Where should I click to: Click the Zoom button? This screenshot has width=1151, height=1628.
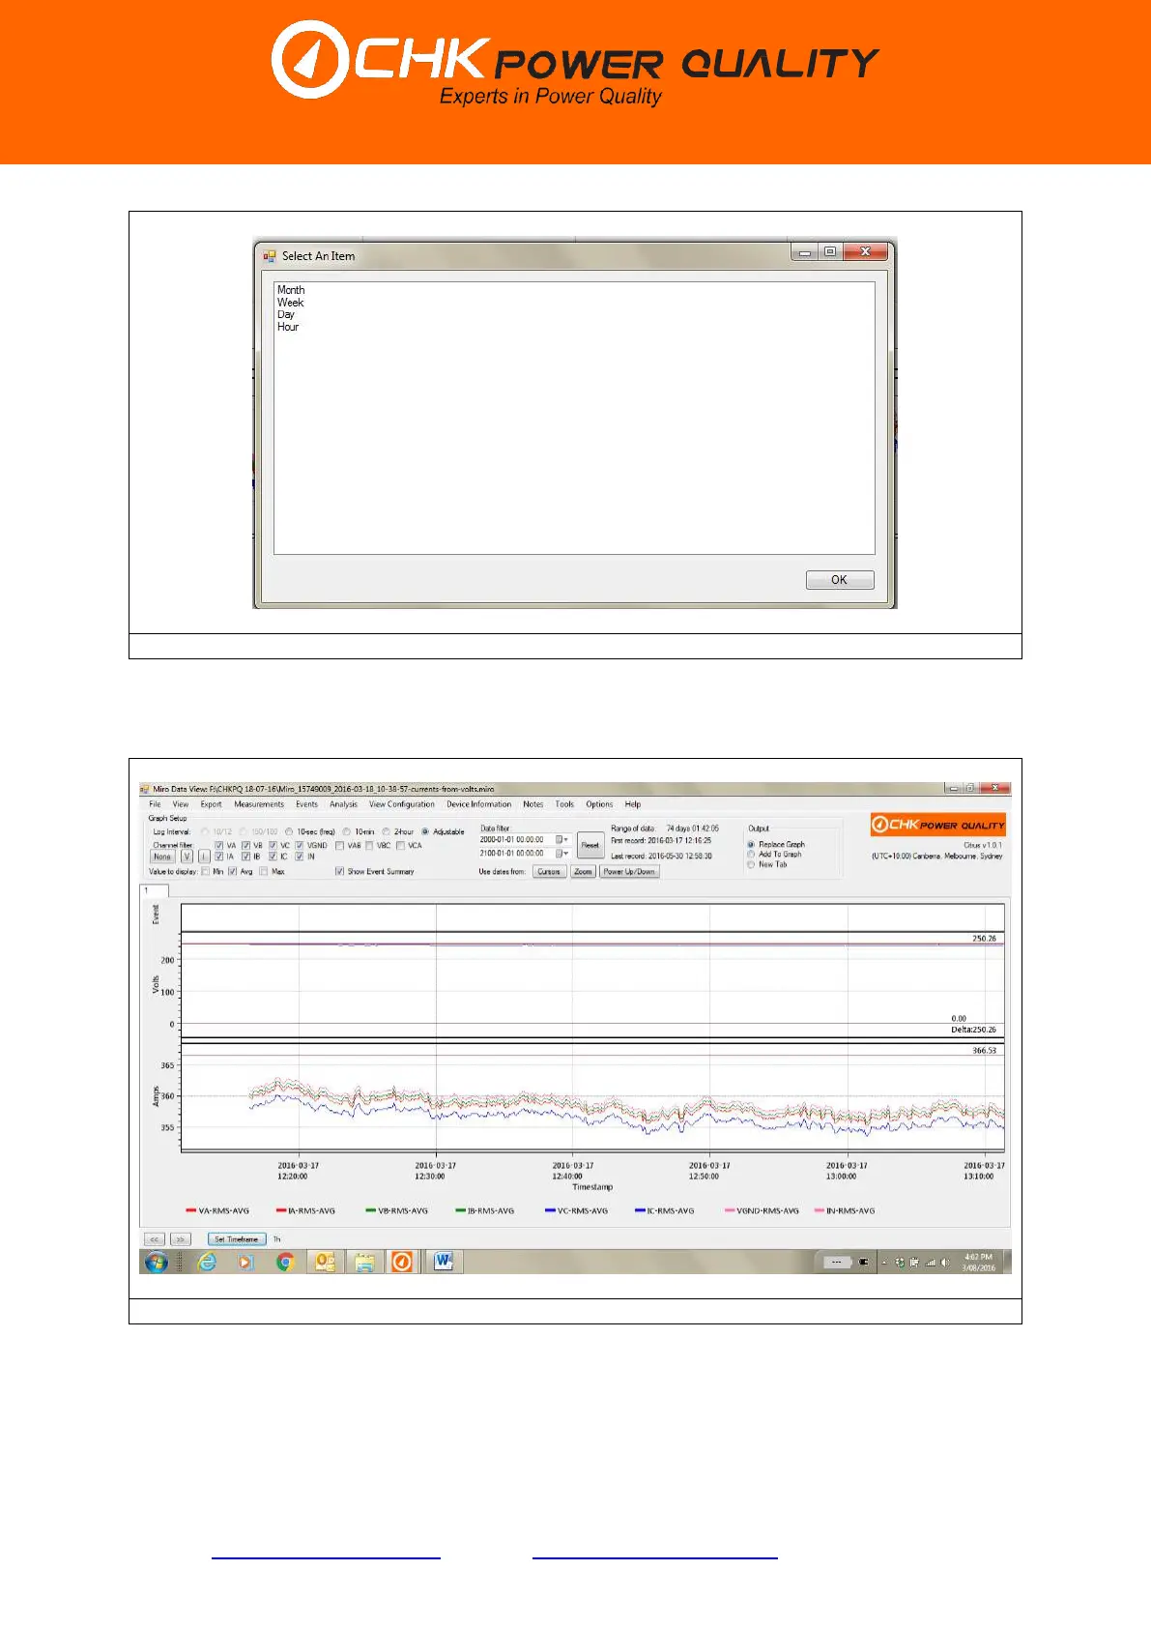[x=583, y=871]
